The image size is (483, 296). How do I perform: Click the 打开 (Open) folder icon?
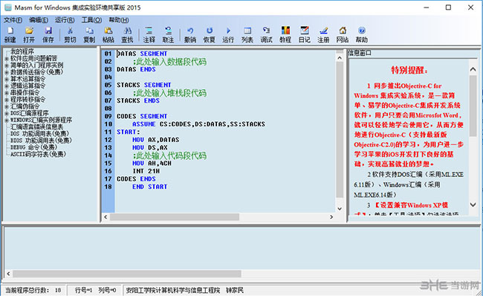(x=29, y=34)
